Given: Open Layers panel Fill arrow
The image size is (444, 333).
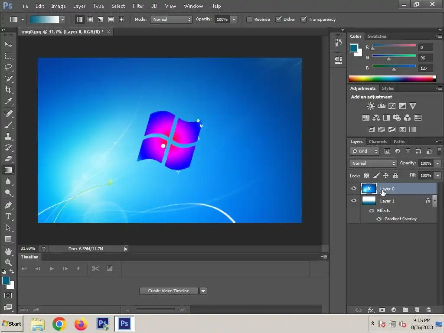Looking at the screenshot, I should point(438,176).
